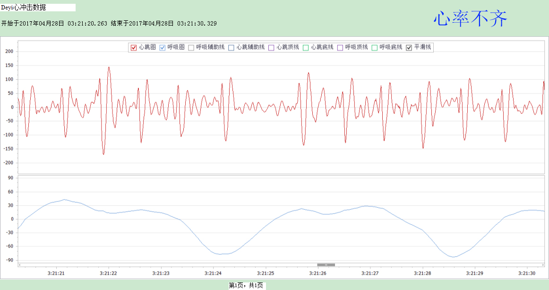
Task: Click the 第1页，共1页 page indicator
Action: (246, 285)
